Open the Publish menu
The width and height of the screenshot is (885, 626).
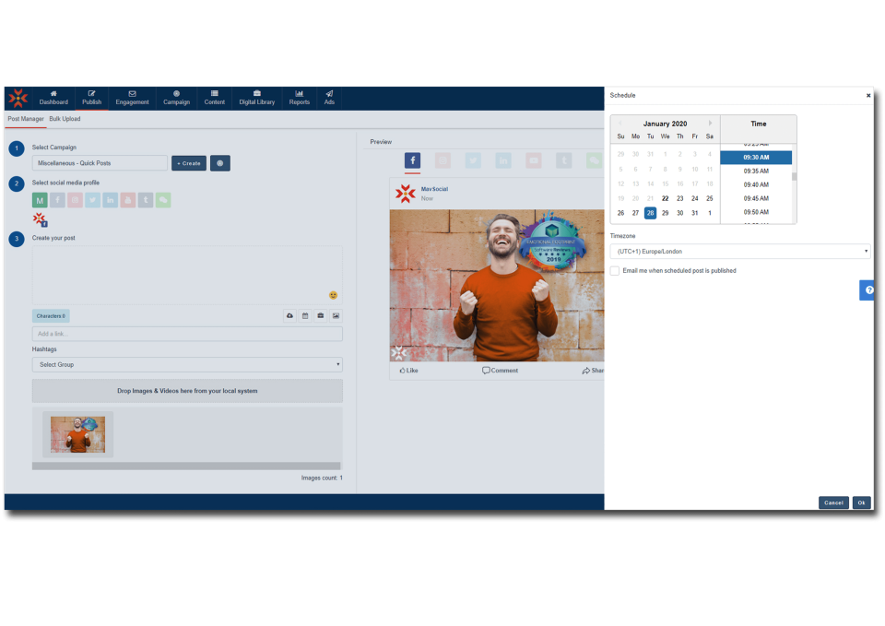pyautogui.click(x=91, y=99)
